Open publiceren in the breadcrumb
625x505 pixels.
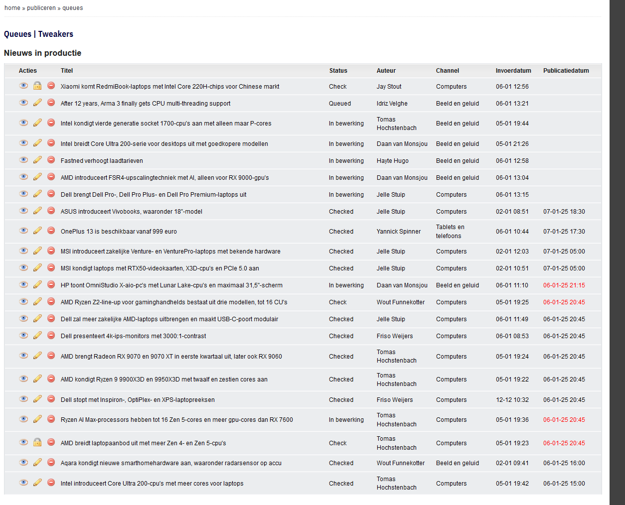41,8
